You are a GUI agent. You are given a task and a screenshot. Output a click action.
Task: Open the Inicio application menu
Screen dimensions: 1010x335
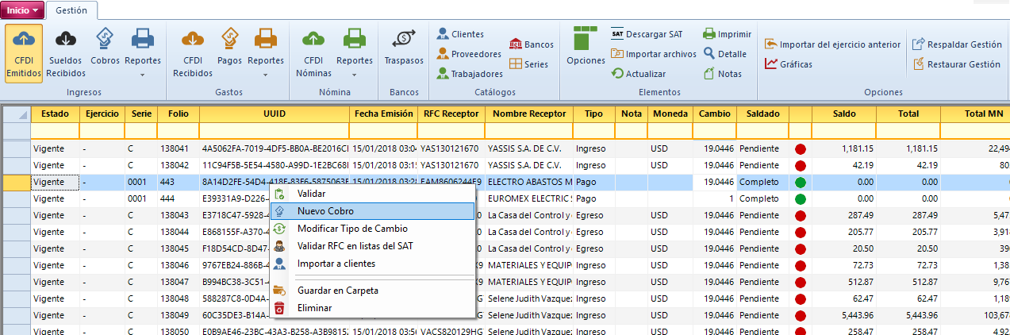click(x=22, y=10)
